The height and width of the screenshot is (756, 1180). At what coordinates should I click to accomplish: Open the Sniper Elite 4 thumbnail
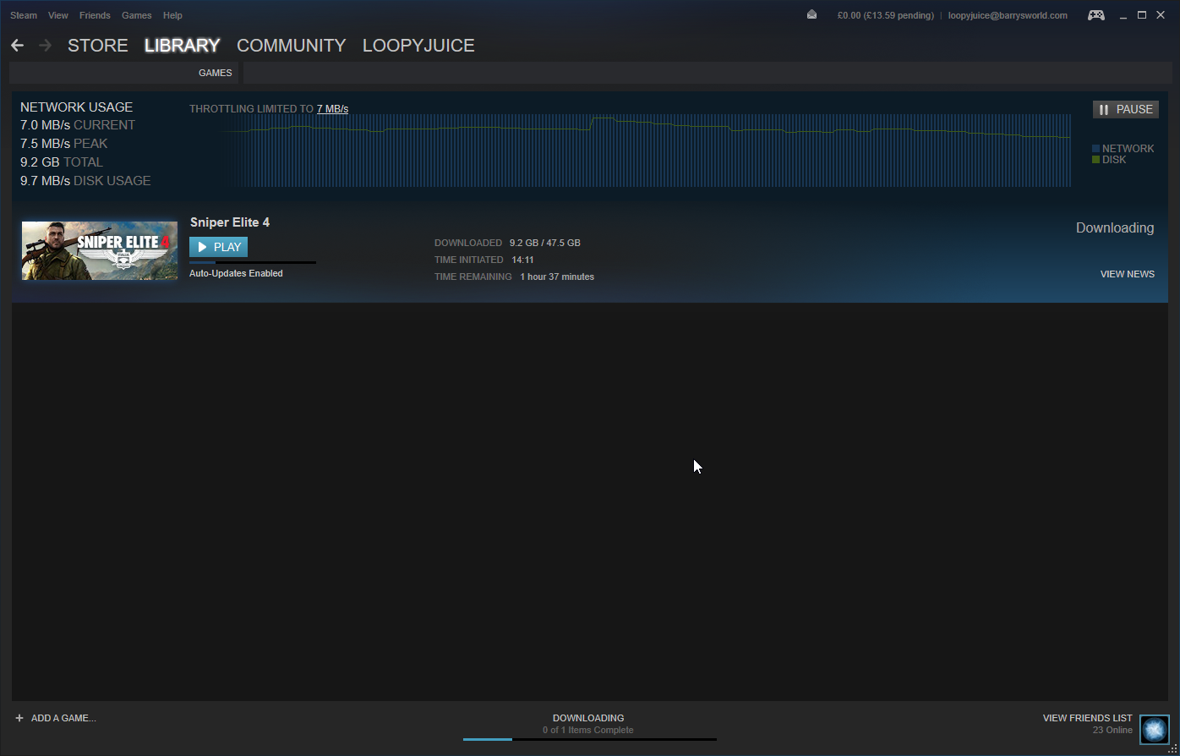pyautogui.click(x=100, y=250)
